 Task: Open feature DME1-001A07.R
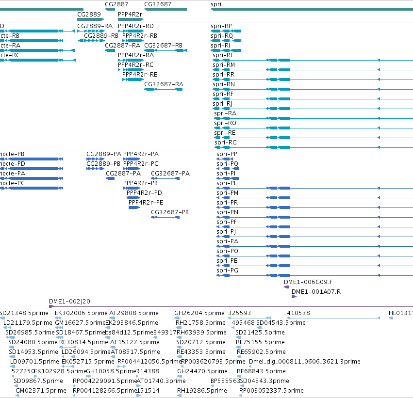pos(316,292)
